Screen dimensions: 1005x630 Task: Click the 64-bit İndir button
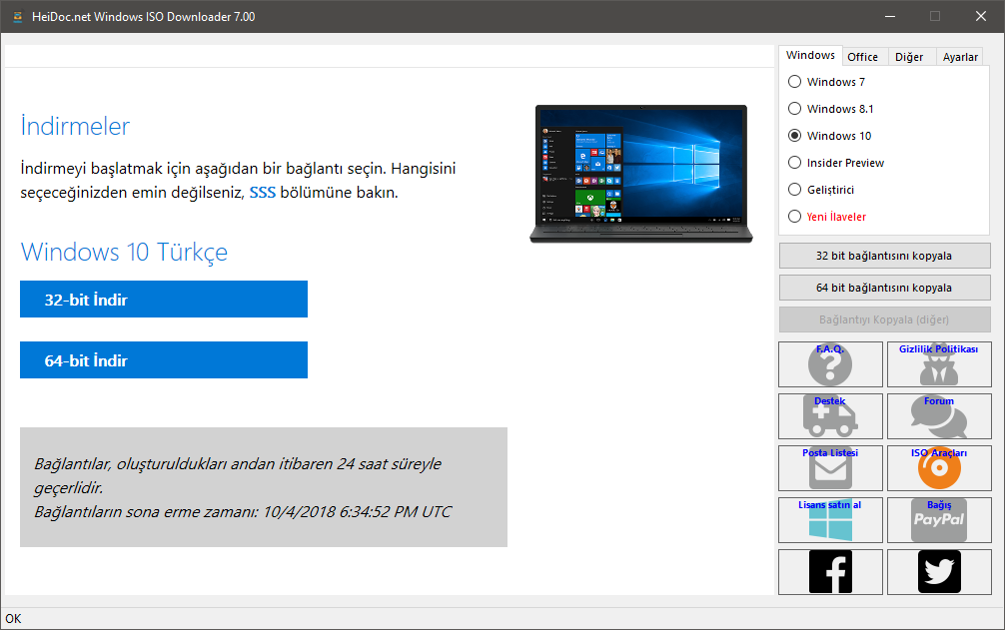164,359
